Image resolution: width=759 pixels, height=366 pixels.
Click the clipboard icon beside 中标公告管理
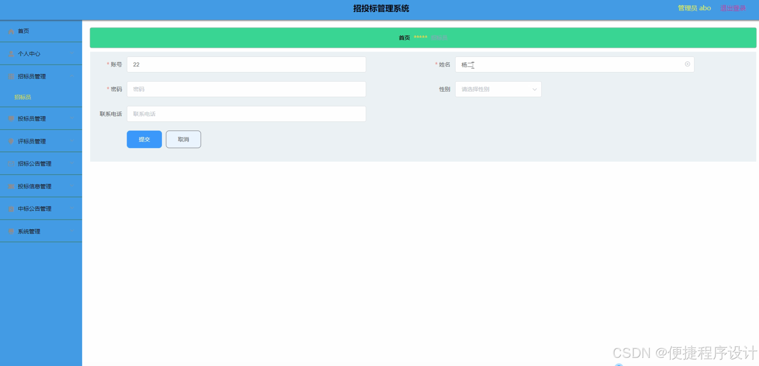click(11, 209)
